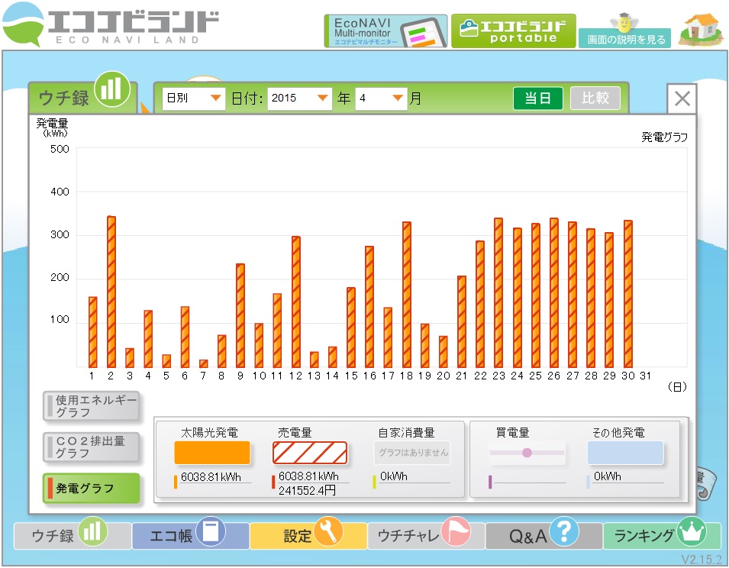Click the 0kWh value under その他発電
This screenshot has width=729, height=568.
click(607, 476)
